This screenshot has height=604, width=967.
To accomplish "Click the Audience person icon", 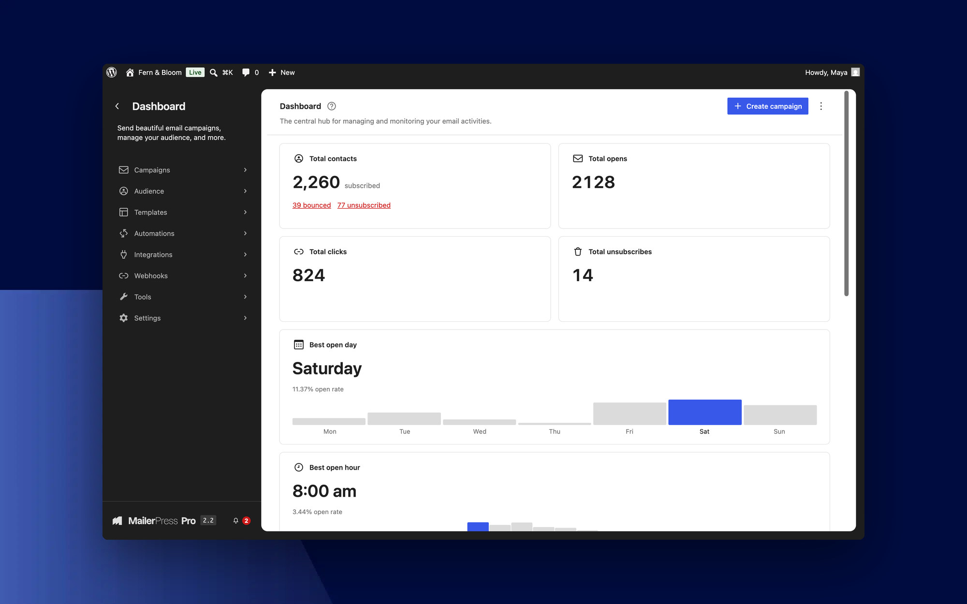I will tap(124, 191).
